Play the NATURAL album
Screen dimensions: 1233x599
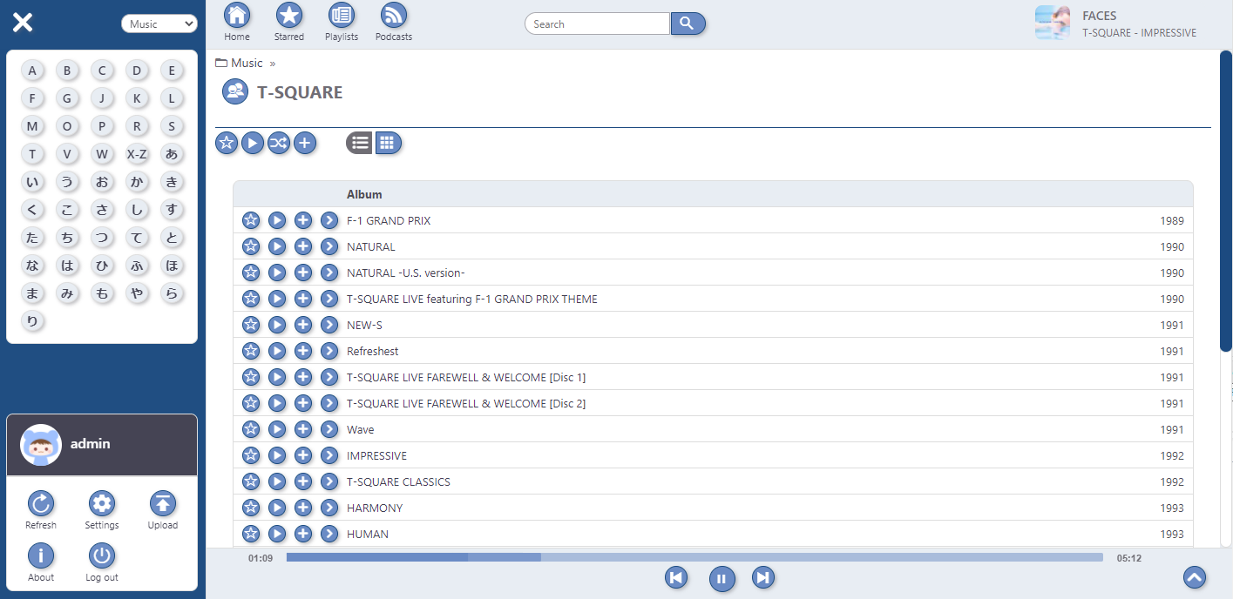click(277, 246)
